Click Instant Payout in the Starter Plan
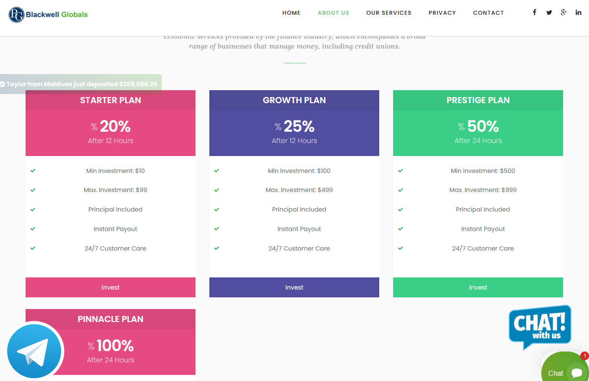Image resolution: width=589 pixels, height=381 pixels. click(115, 229)
